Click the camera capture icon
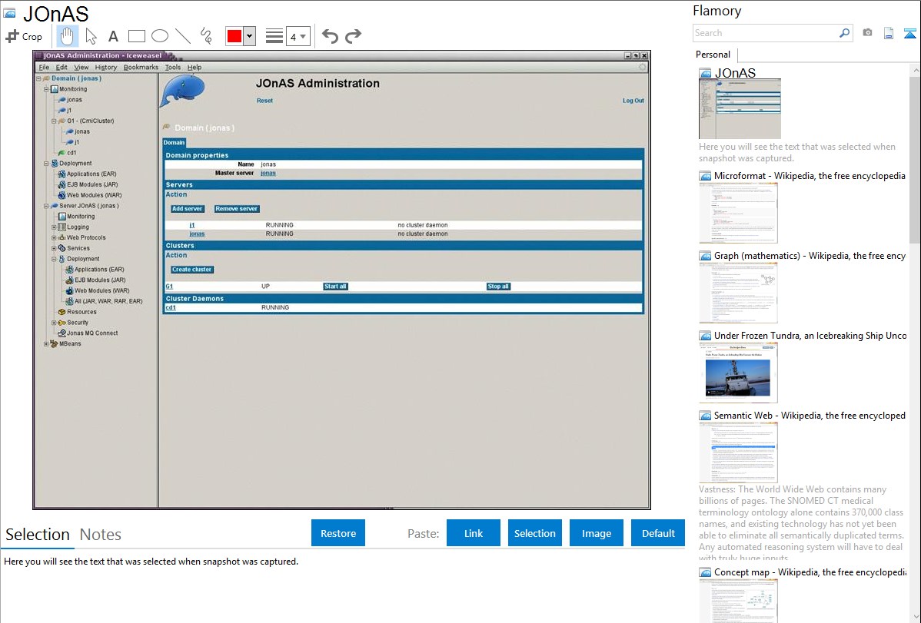921x623 pixels. tap(867, 33)
